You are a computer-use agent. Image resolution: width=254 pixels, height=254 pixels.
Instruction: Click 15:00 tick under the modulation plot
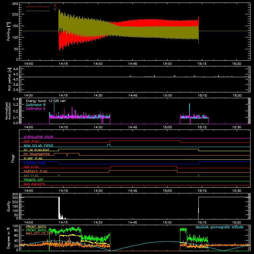[167, 127]
